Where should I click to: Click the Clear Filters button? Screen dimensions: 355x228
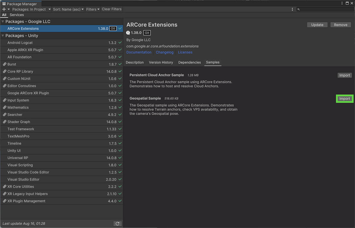[x=112, y=9]
